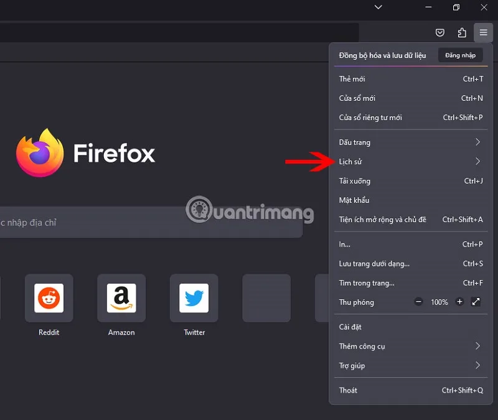Close the hamburger application menu button
498x420 pixels.
(484, 32)
